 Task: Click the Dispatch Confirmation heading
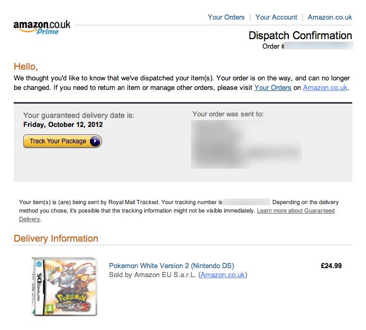pos(300,36)
